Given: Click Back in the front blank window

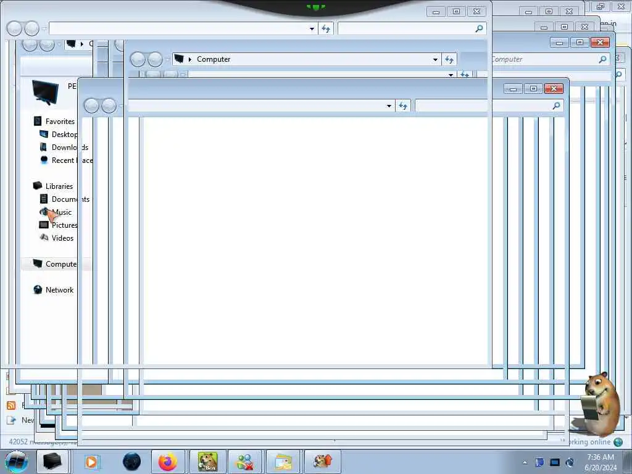Looking at the screenshot, I should coord(91,106).
